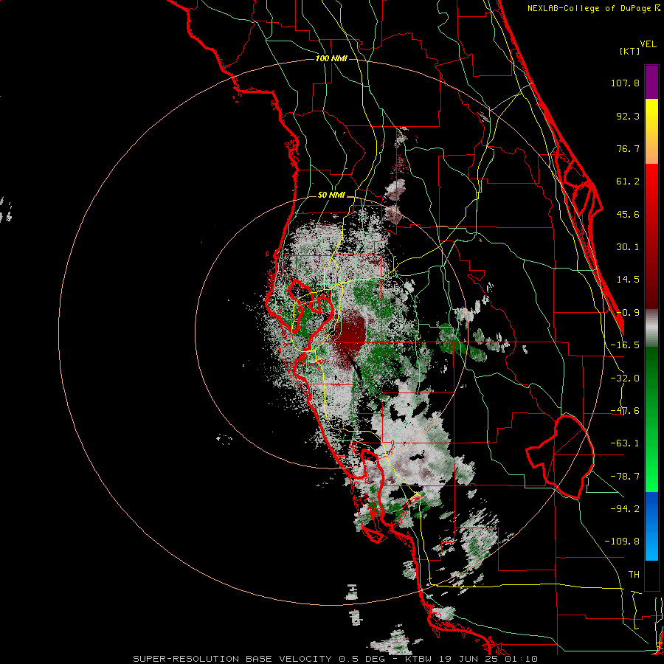
Task: Pick the blue segment of color bar
Action: tap(651, 526)
